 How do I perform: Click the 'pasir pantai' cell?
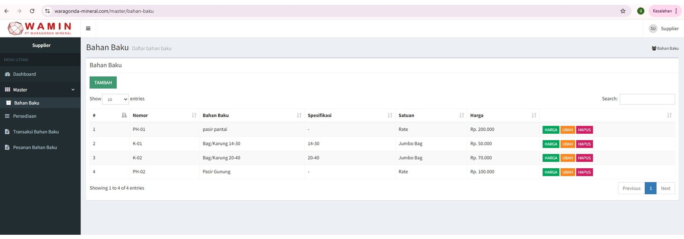point(252,130)
